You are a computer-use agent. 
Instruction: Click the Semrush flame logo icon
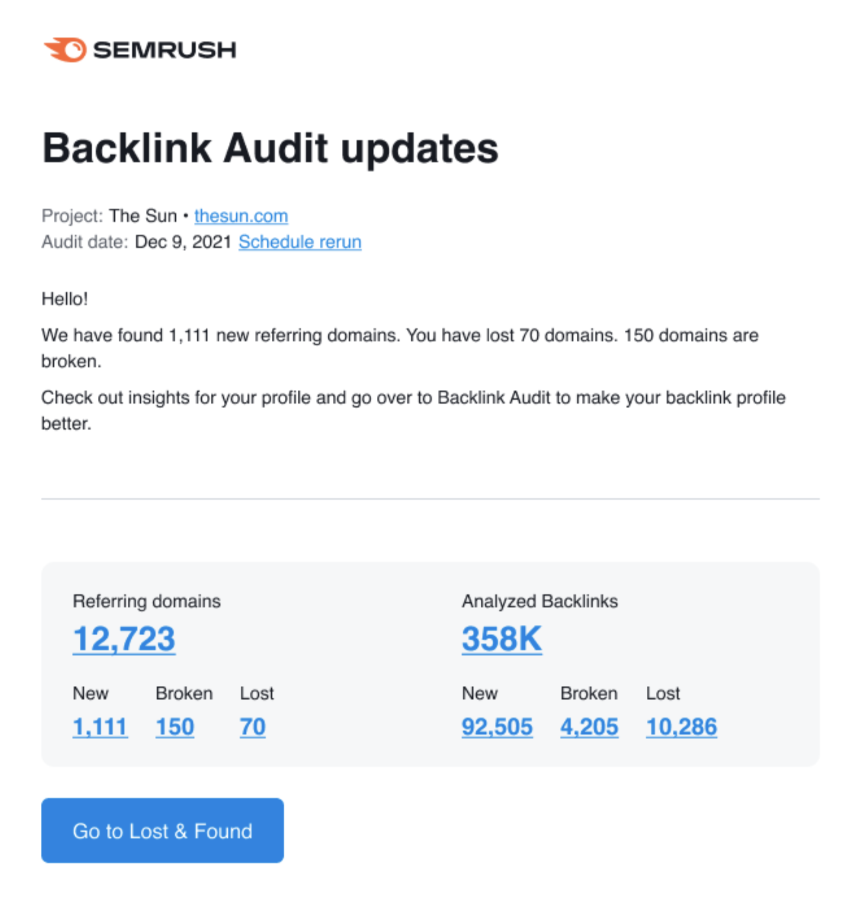click(66, 50)
